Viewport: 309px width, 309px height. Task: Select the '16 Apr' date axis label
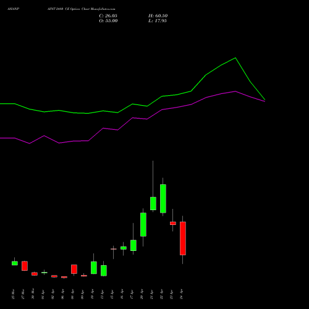(122, 294)
